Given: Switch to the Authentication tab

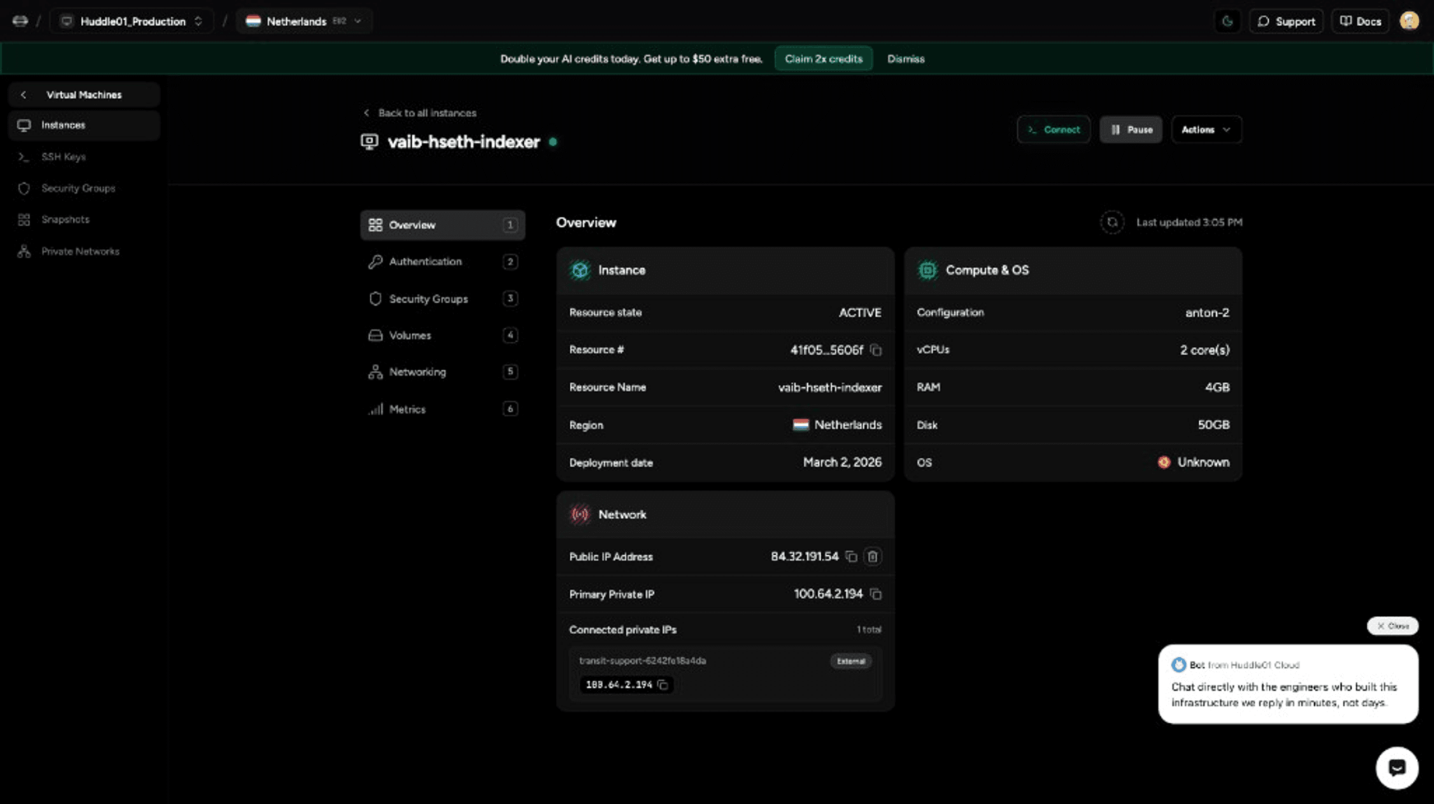Looking at the screenshot, I should pyautogui.click(x=443, y=262).
